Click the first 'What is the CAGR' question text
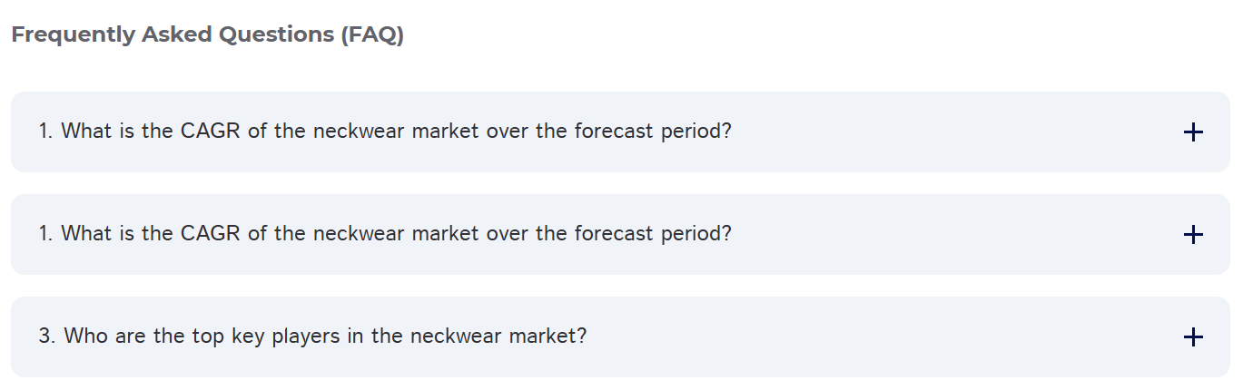 coord(384,132)
